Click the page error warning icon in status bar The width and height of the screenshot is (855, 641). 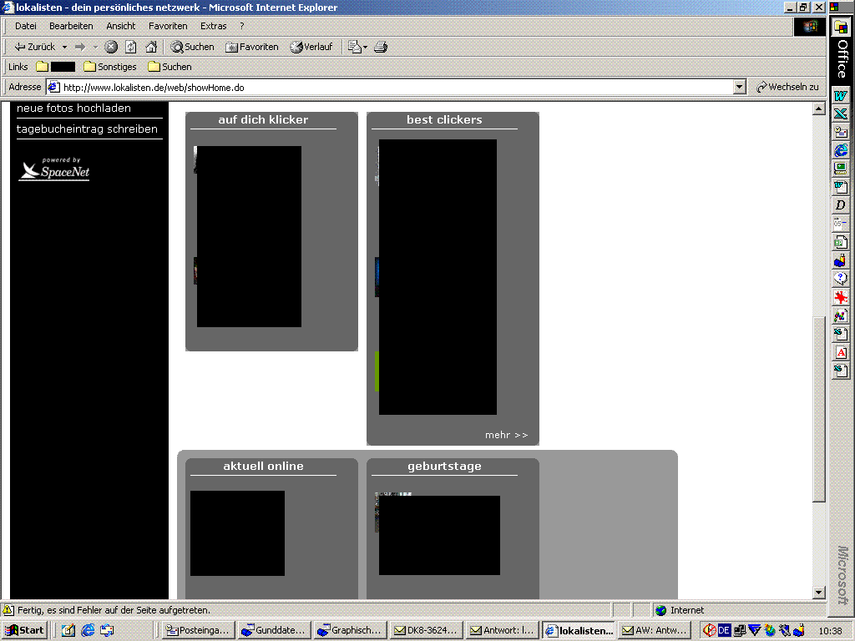8,610
